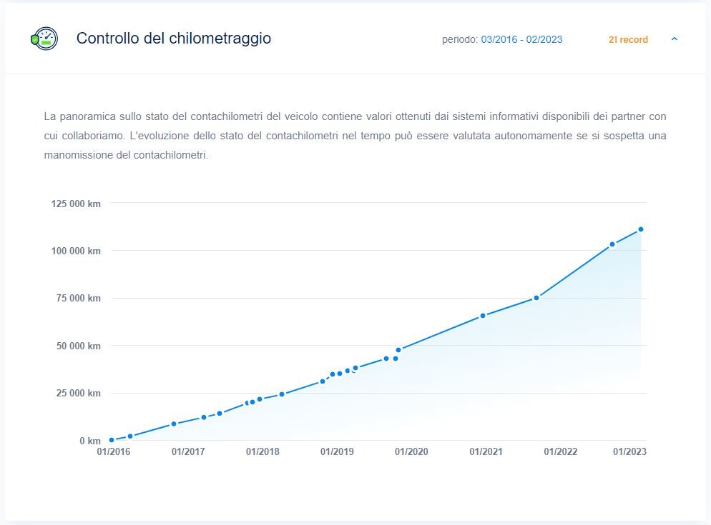Click the 01/2018 date label
The height and width of the screenshot is (525, 711).
[x=263, y=451]
